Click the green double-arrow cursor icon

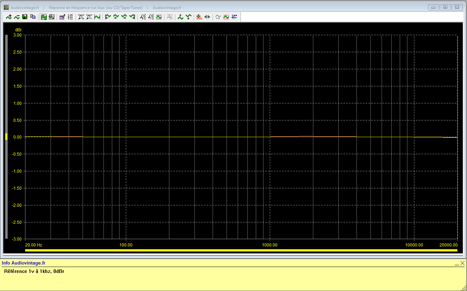207,17
